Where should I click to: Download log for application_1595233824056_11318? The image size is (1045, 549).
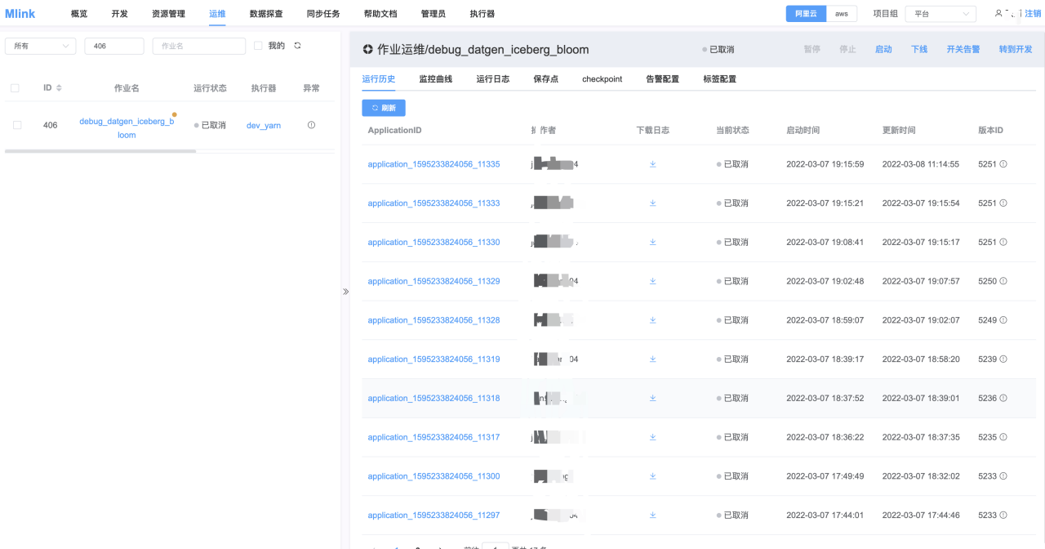pos(652,398)
